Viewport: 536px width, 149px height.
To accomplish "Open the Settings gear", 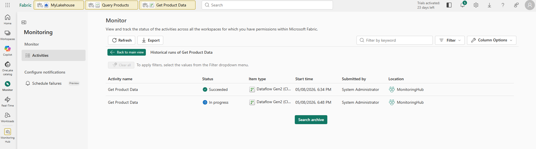I will click(476, 5).
